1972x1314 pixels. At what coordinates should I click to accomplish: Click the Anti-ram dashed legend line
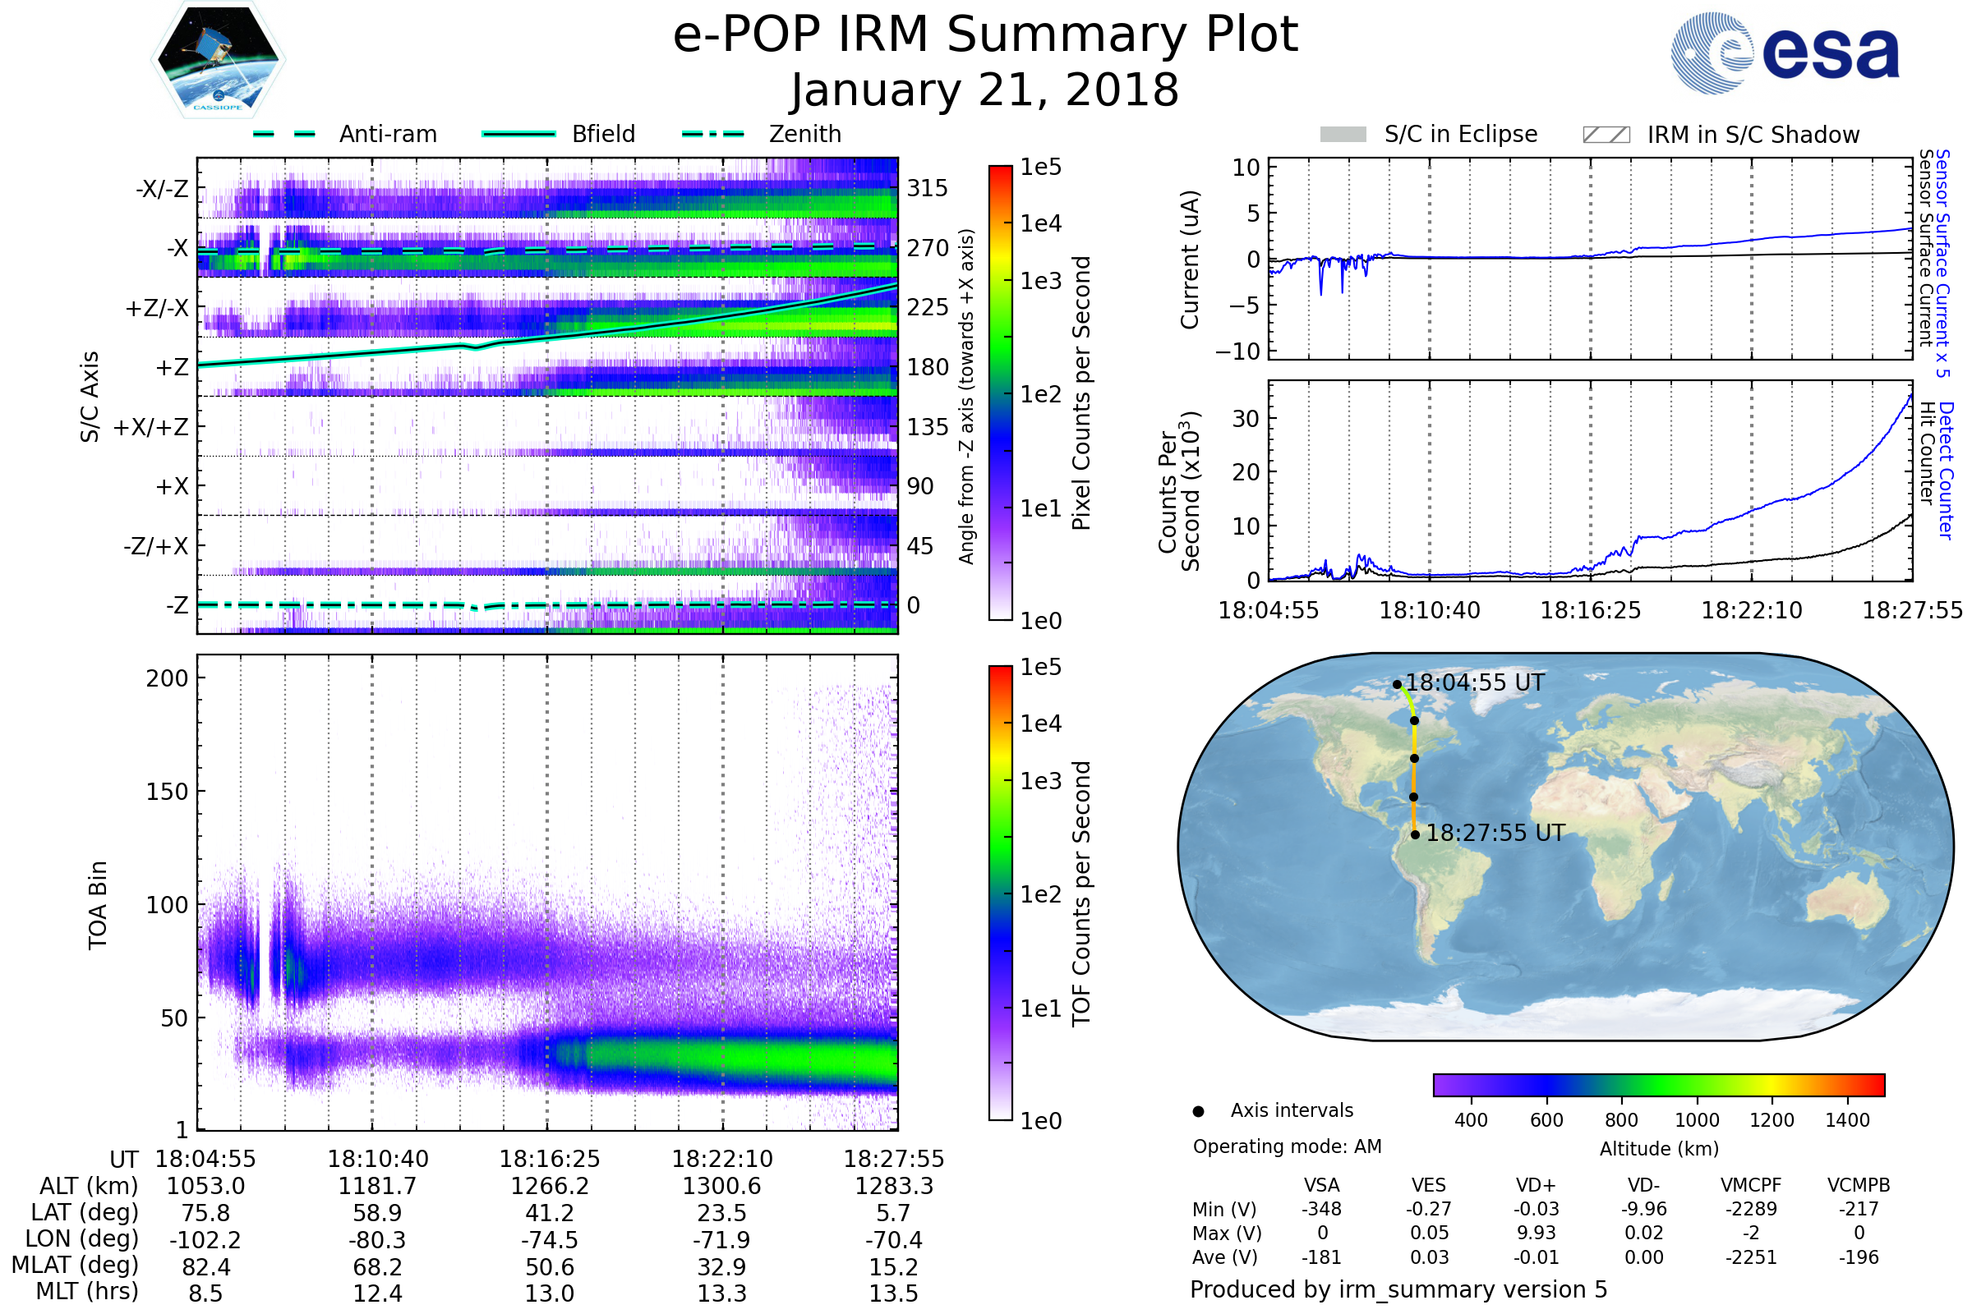pyautogui.click(x=284, y=134)
